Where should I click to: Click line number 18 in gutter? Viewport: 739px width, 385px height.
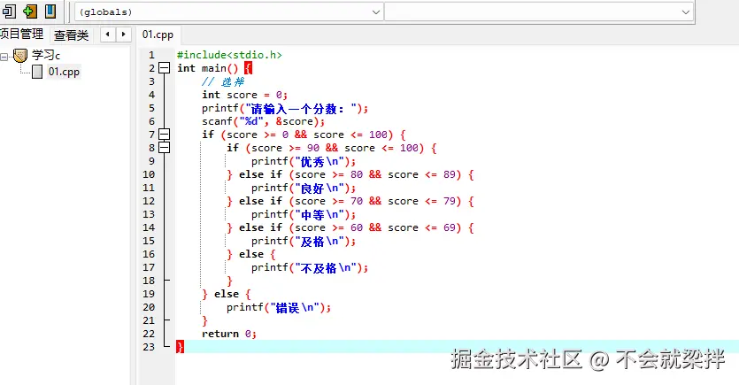pyautogui.click(x=149, y=281)
